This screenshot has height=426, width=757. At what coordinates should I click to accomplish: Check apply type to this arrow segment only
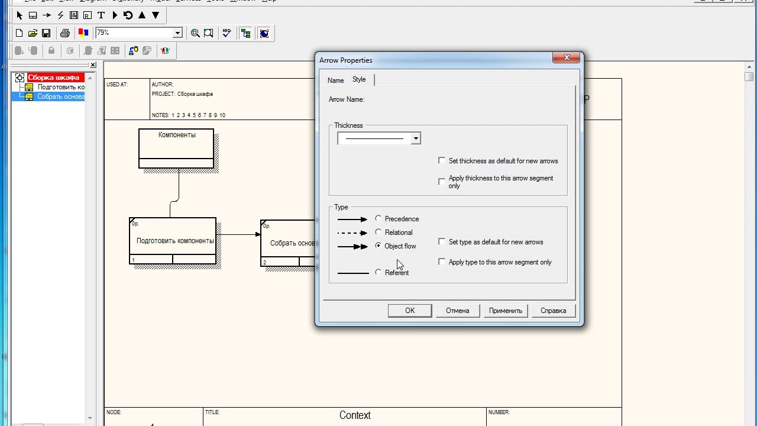(442, 262)
